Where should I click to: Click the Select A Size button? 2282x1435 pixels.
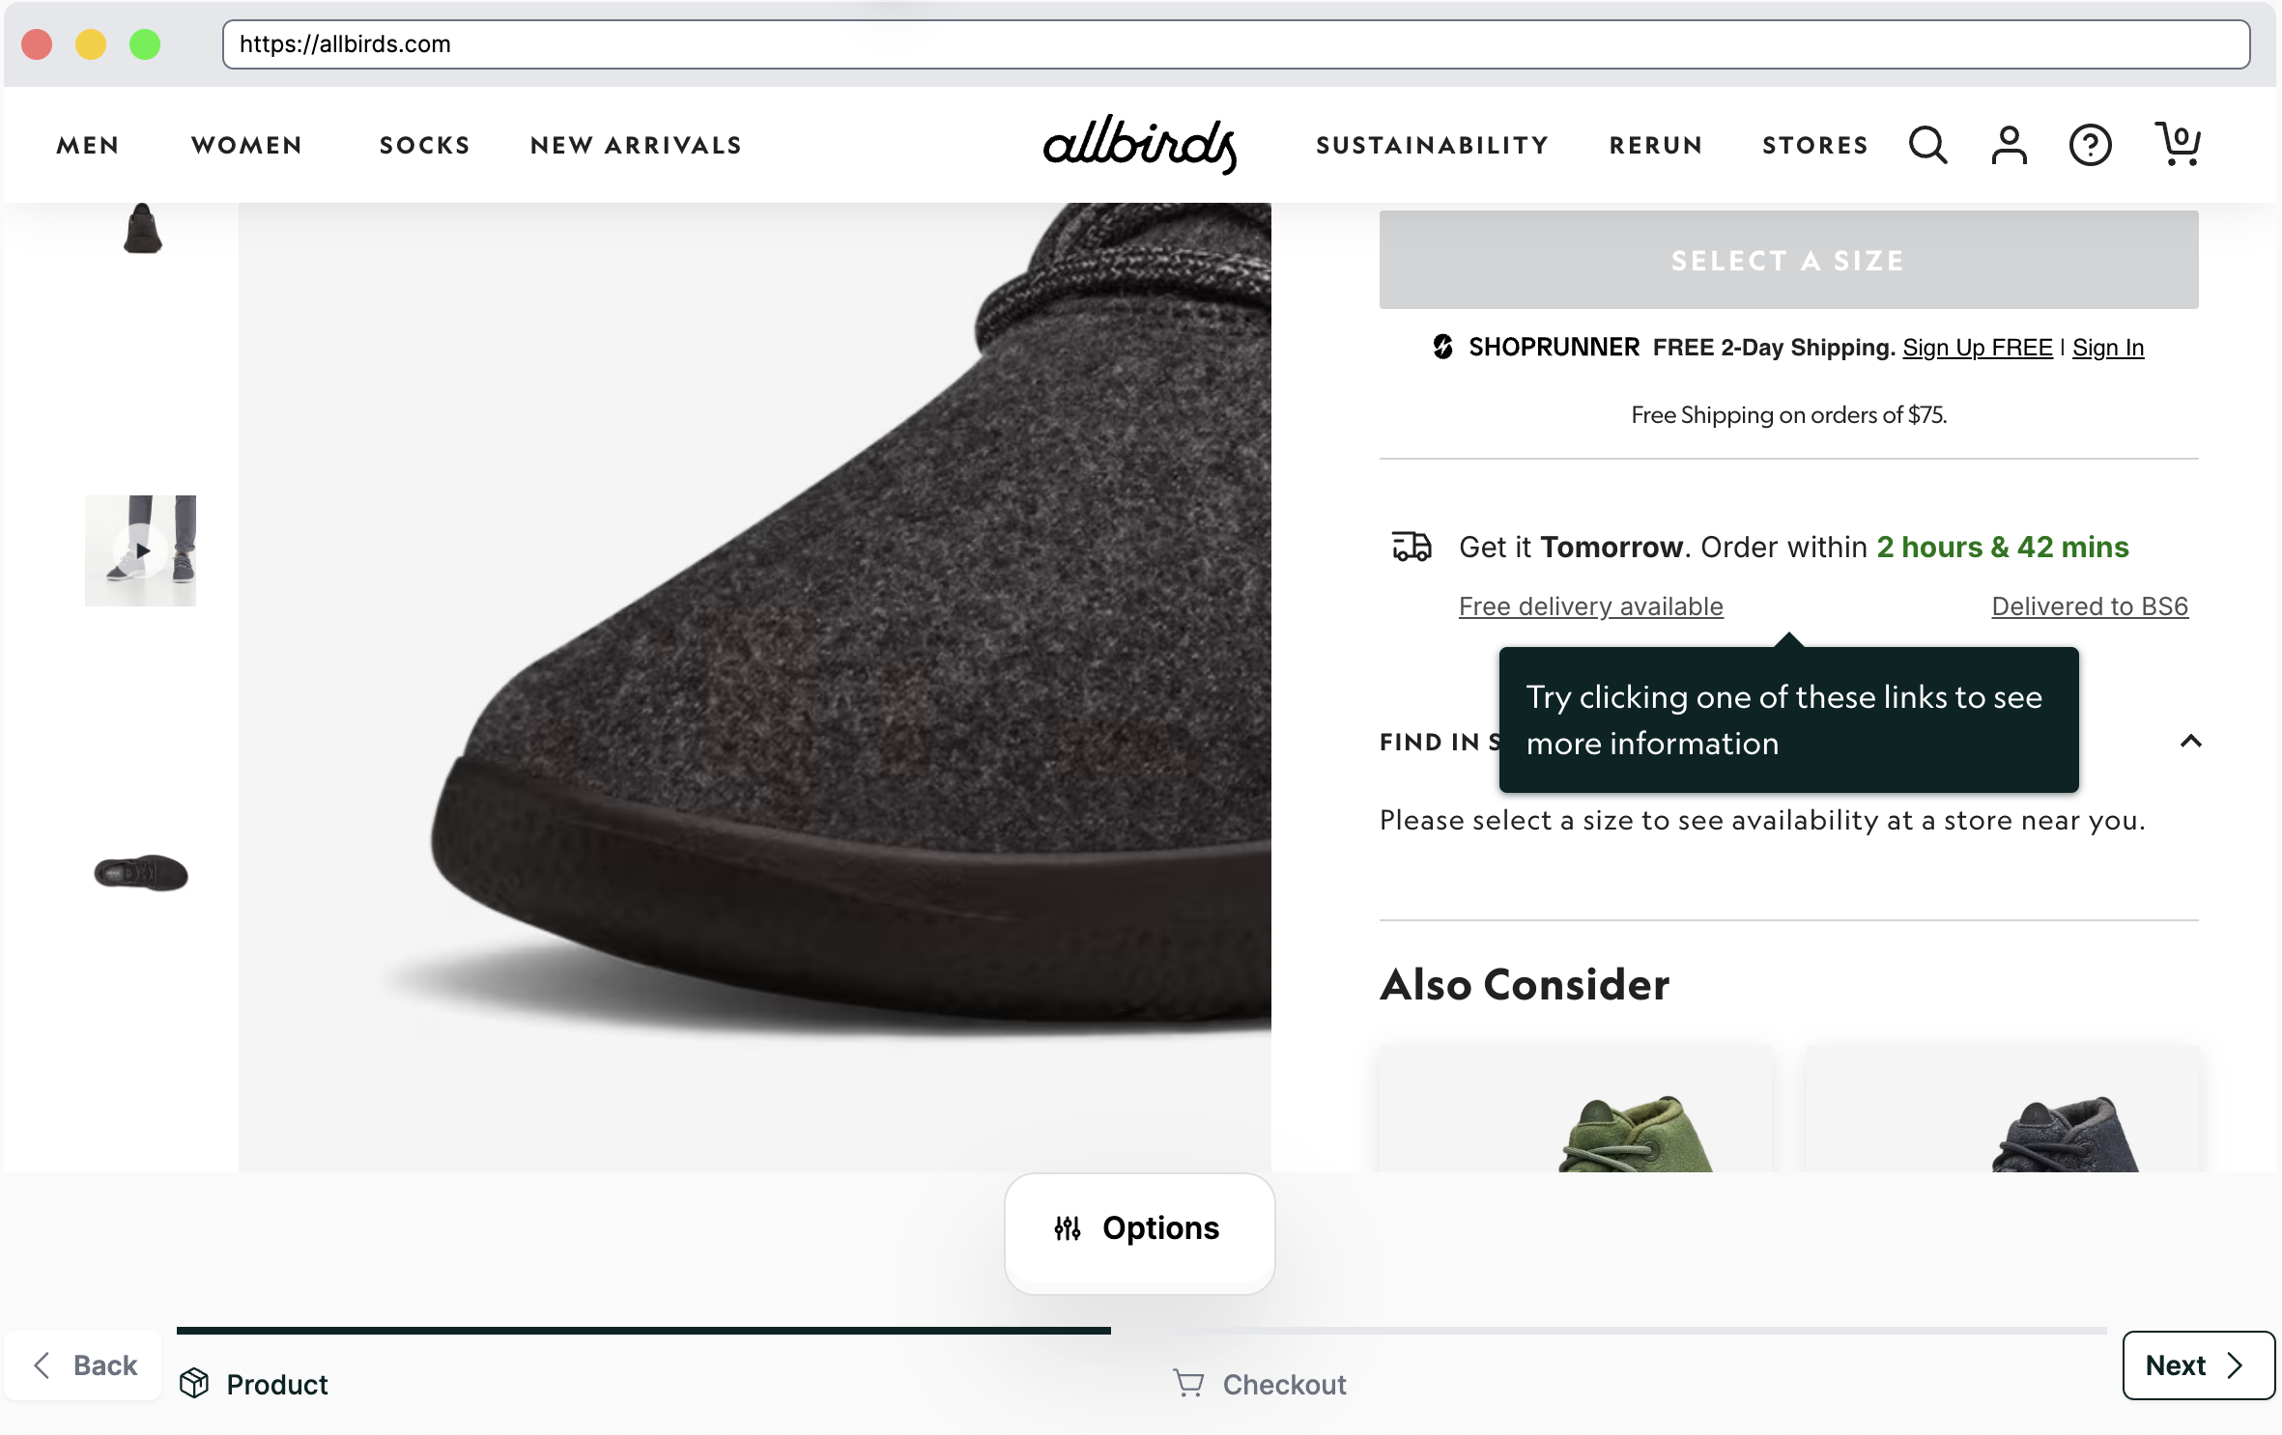pos(1787,260)
